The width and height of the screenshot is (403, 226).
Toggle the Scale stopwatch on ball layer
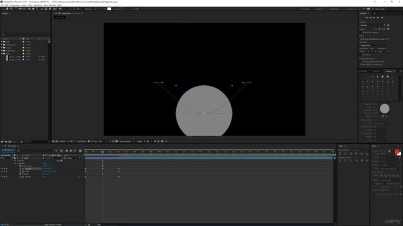pyautogui.click(x=20, y=171)
